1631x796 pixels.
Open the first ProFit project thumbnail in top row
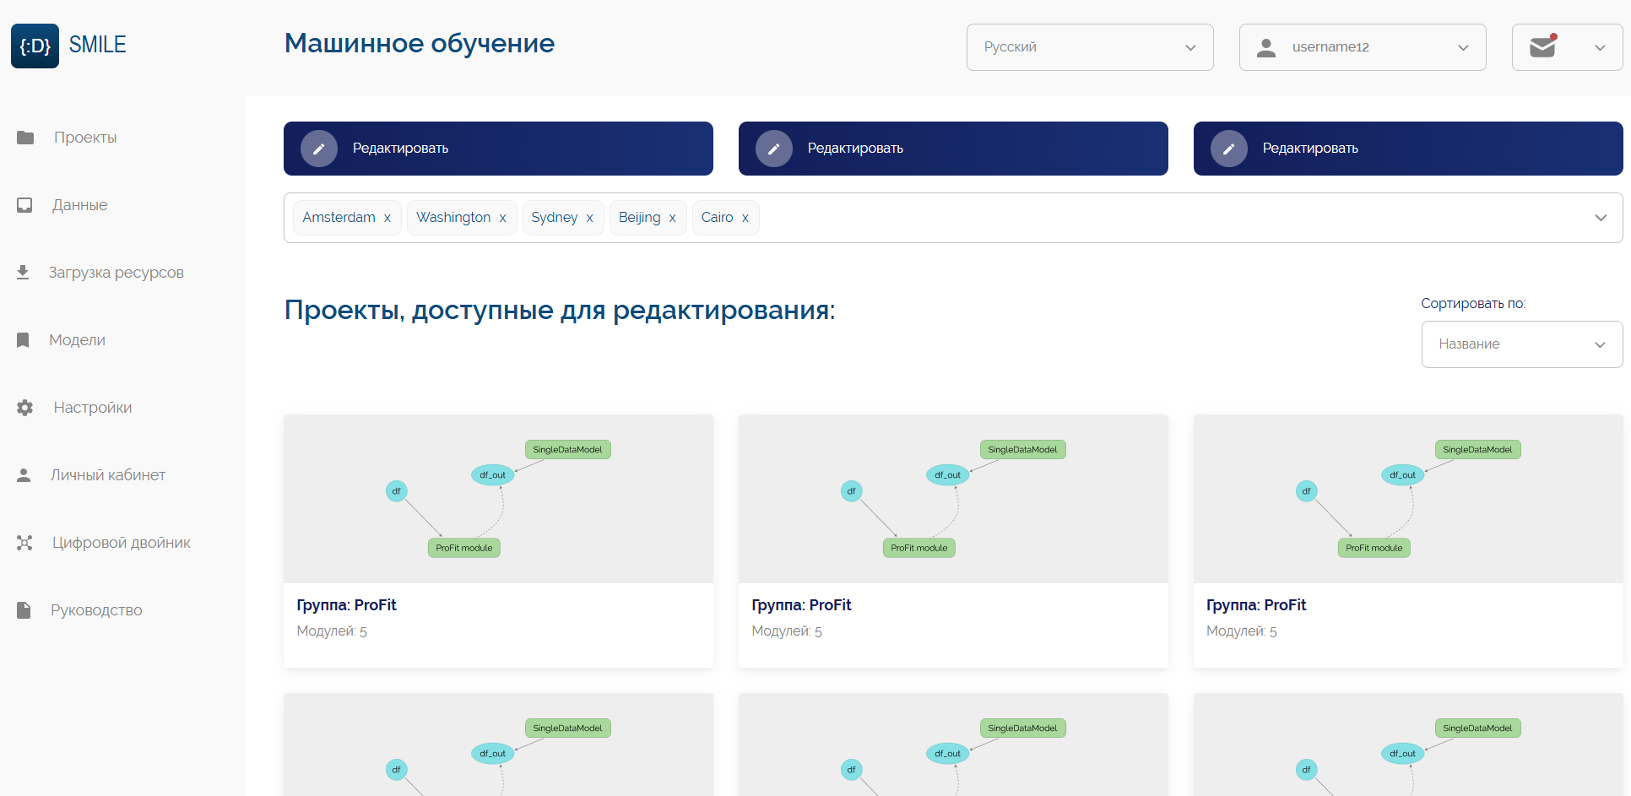tap(498, 499)
